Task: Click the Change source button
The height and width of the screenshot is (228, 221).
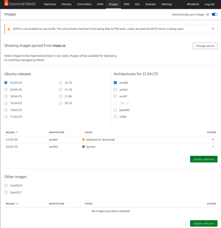Action: click(205, 46)
